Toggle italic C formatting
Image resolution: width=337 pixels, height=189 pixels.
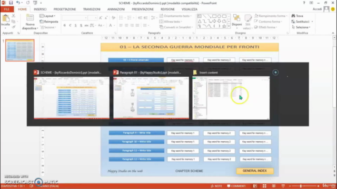pos(70,25)
